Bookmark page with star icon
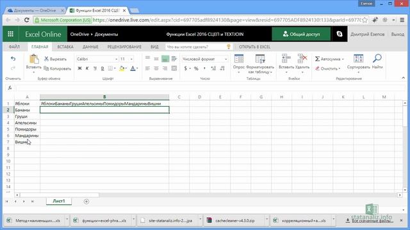 pyautogui.click(x=365, y=20)
